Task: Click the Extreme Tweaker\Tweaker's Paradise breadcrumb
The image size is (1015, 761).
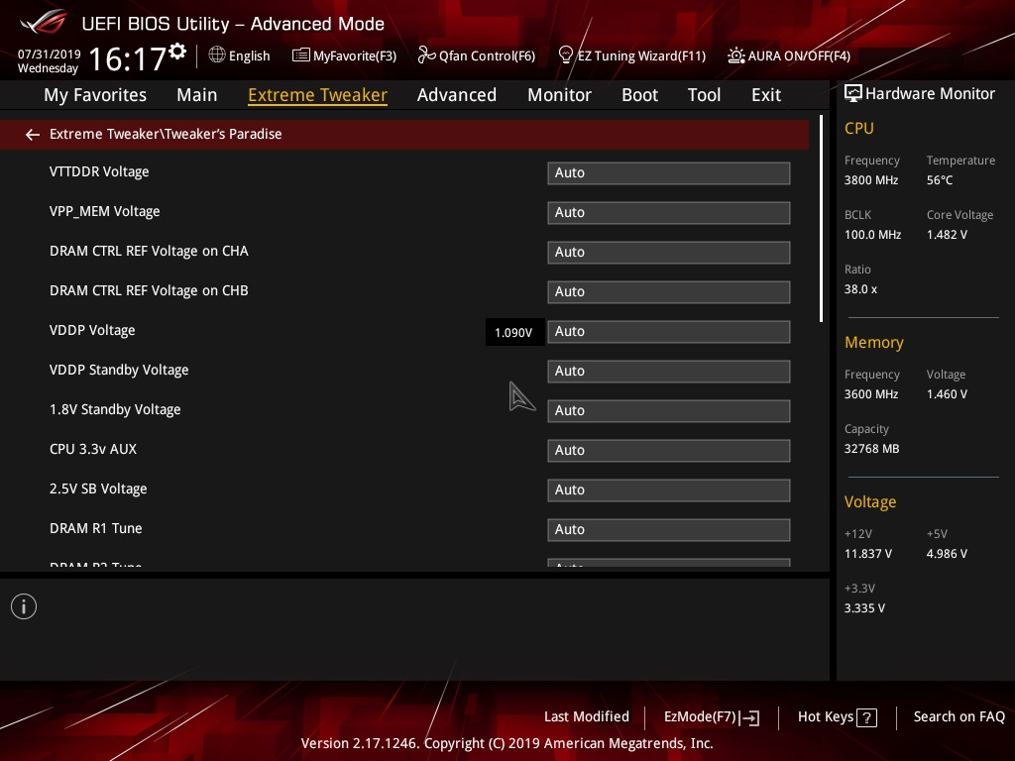Action: (166, 134)
